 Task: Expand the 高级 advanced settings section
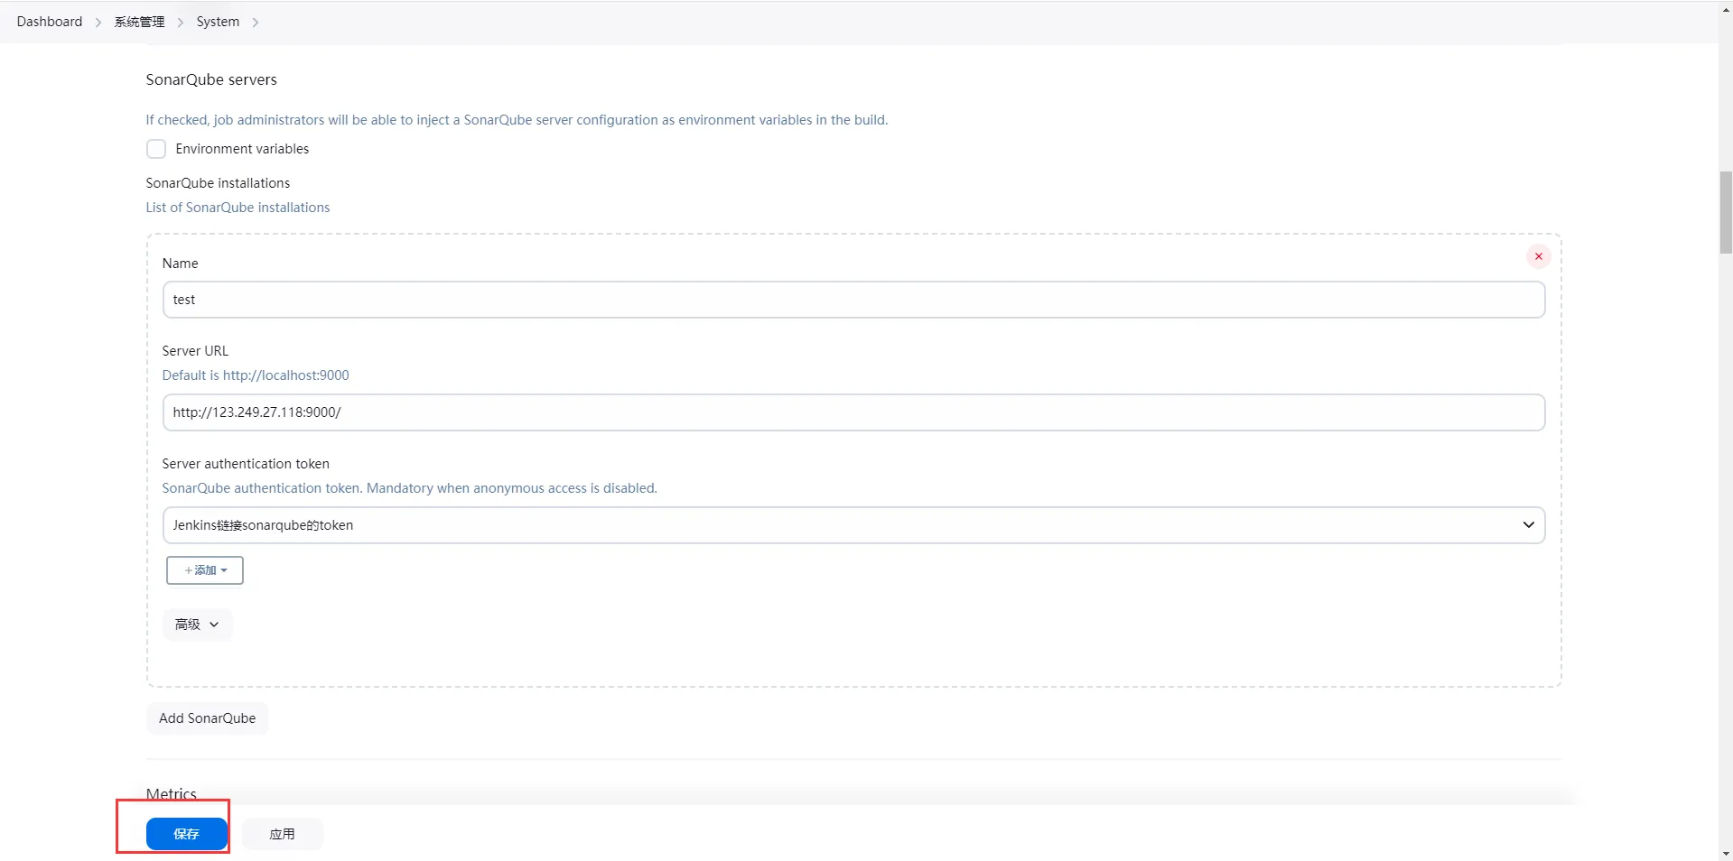[x=197, y=625]
